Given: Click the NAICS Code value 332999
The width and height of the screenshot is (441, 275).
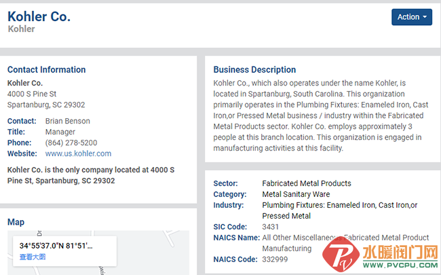Looking at the screenshot, I should (x=275, y=259).
